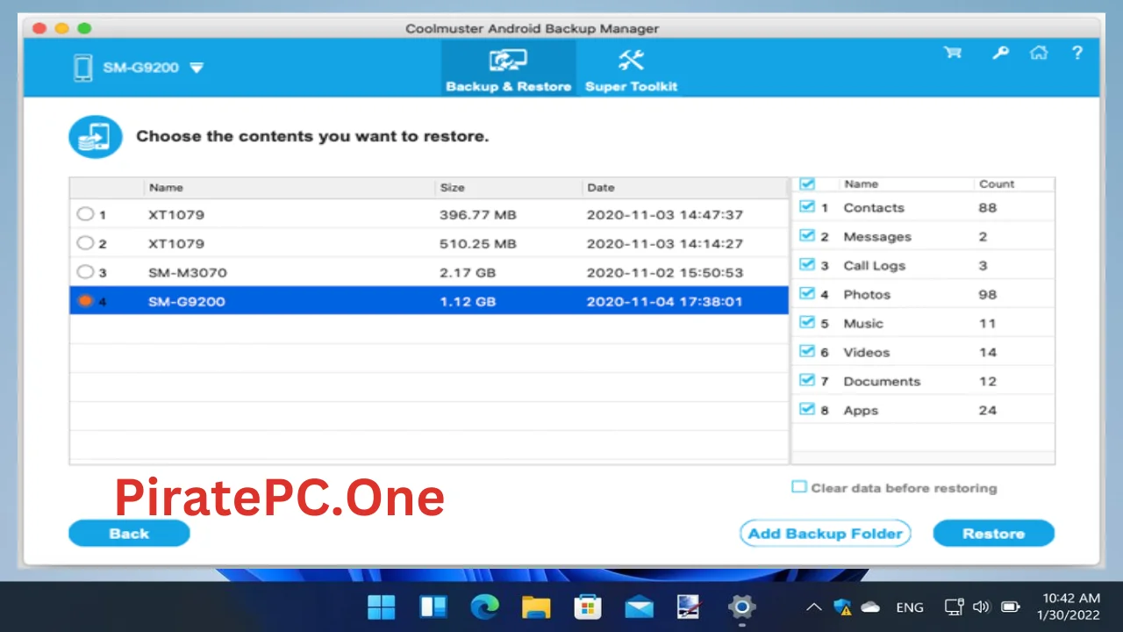Uncheck the Music checkbox
Image resolution: width=1123 pixels, height=632 pixels.
tap(807, 323)
